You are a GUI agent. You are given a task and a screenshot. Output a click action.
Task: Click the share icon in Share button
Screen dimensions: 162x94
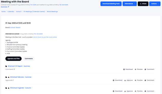coord(141,4)
